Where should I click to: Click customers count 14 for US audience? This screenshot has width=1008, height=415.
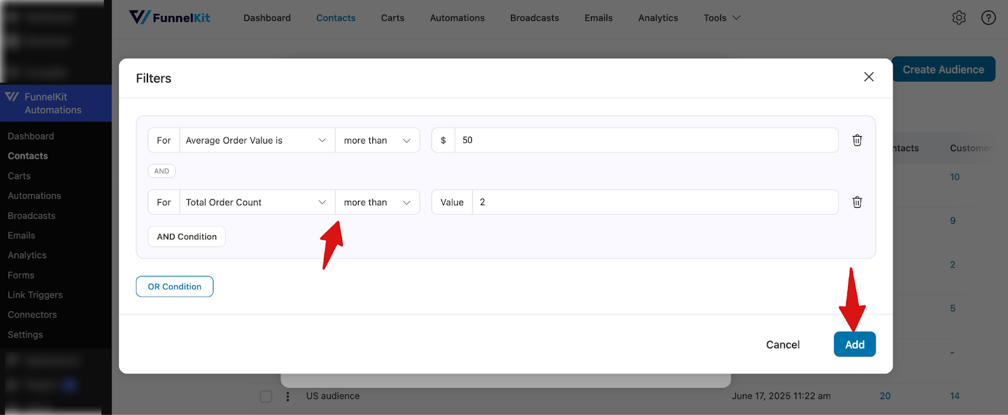954,396
